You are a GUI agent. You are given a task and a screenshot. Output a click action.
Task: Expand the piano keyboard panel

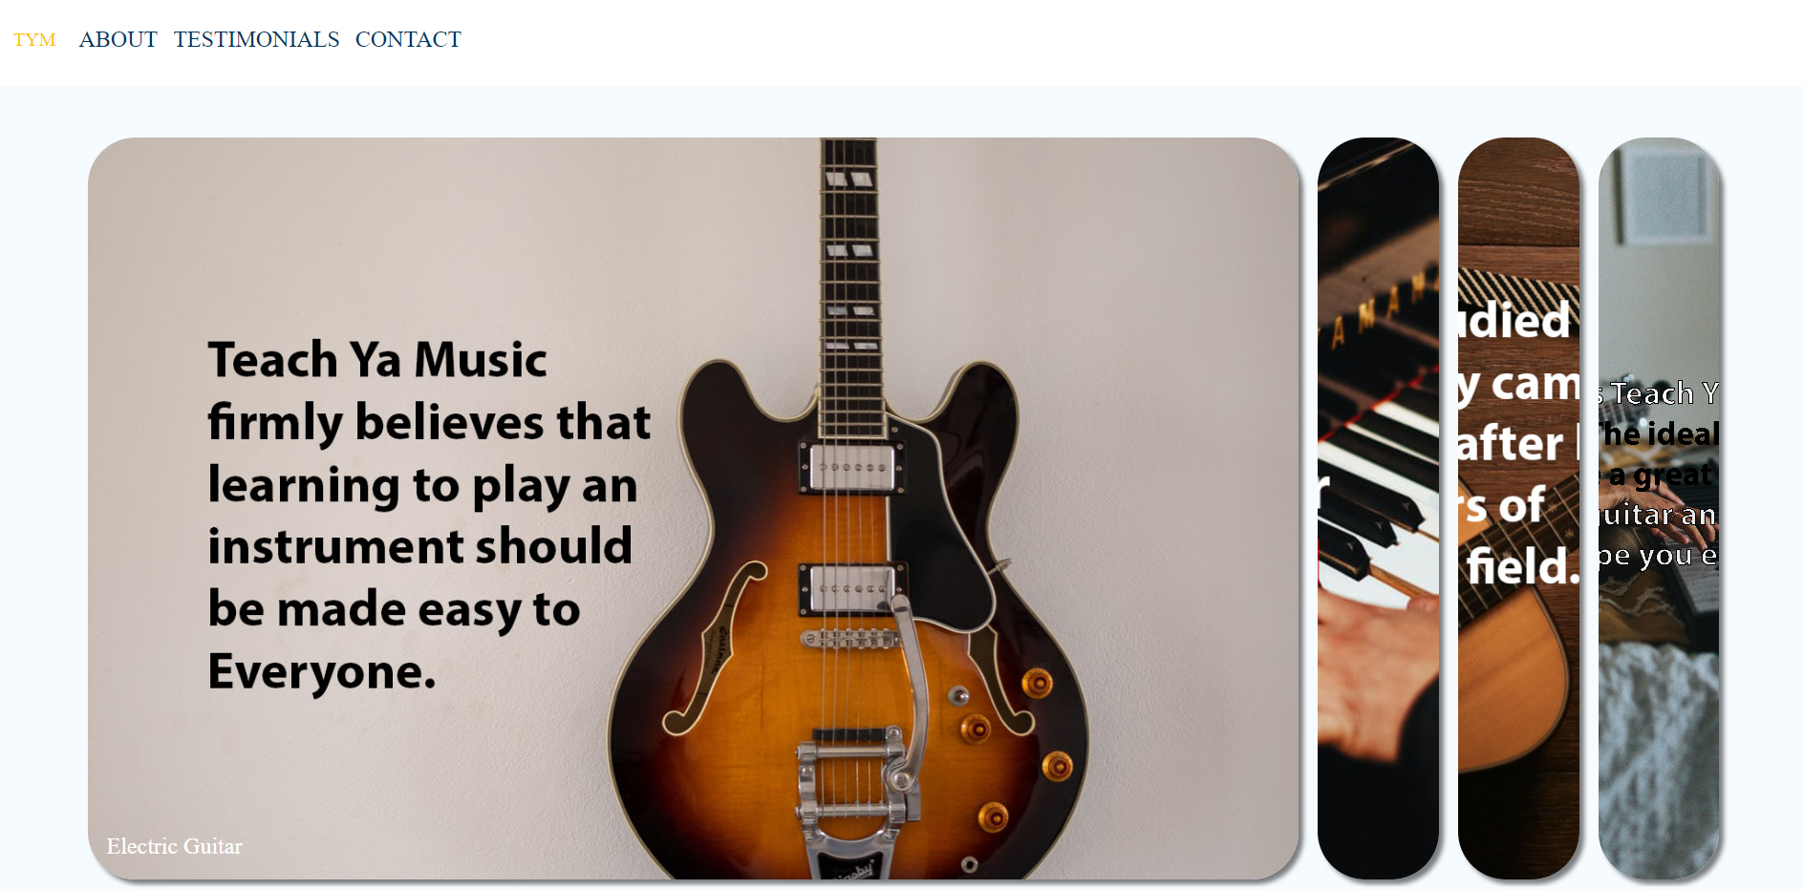click(x=1378, y=508)
